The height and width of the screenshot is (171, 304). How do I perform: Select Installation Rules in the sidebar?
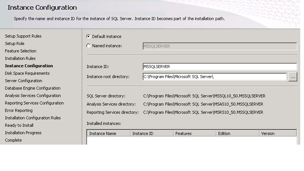tap(20, 58)
